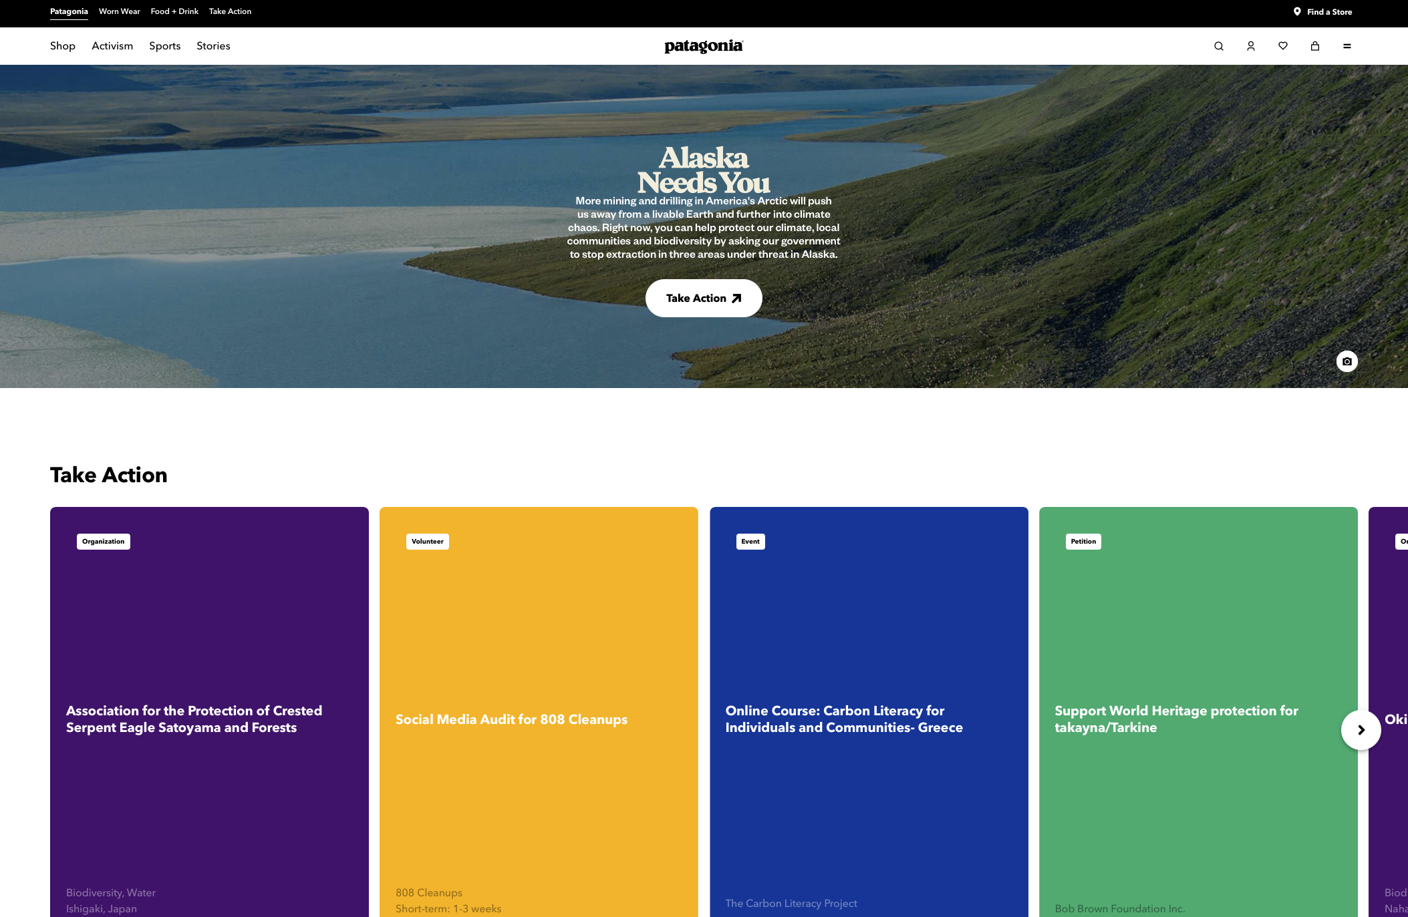
Task: Open the Sports menu
Action: coord(165,46)
